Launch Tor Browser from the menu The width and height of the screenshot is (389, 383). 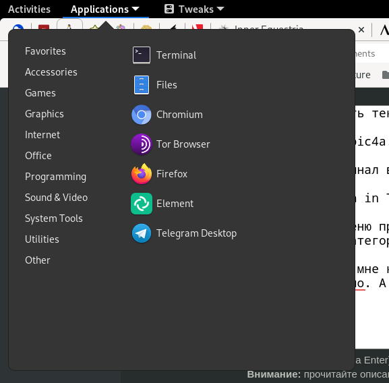171,144
